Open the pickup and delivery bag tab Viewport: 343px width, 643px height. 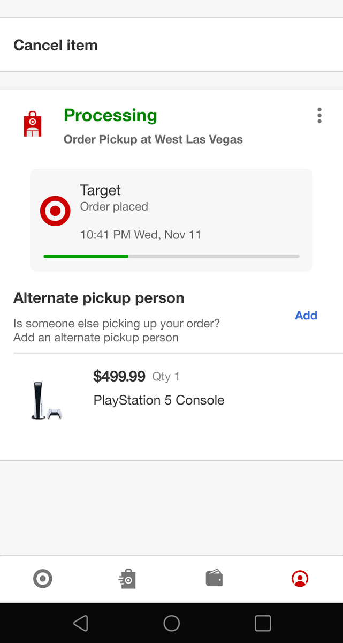coord(128,579)
